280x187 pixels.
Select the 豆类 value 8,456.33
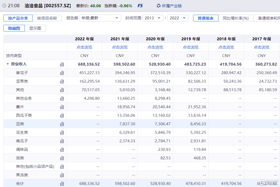coord(198,124)
